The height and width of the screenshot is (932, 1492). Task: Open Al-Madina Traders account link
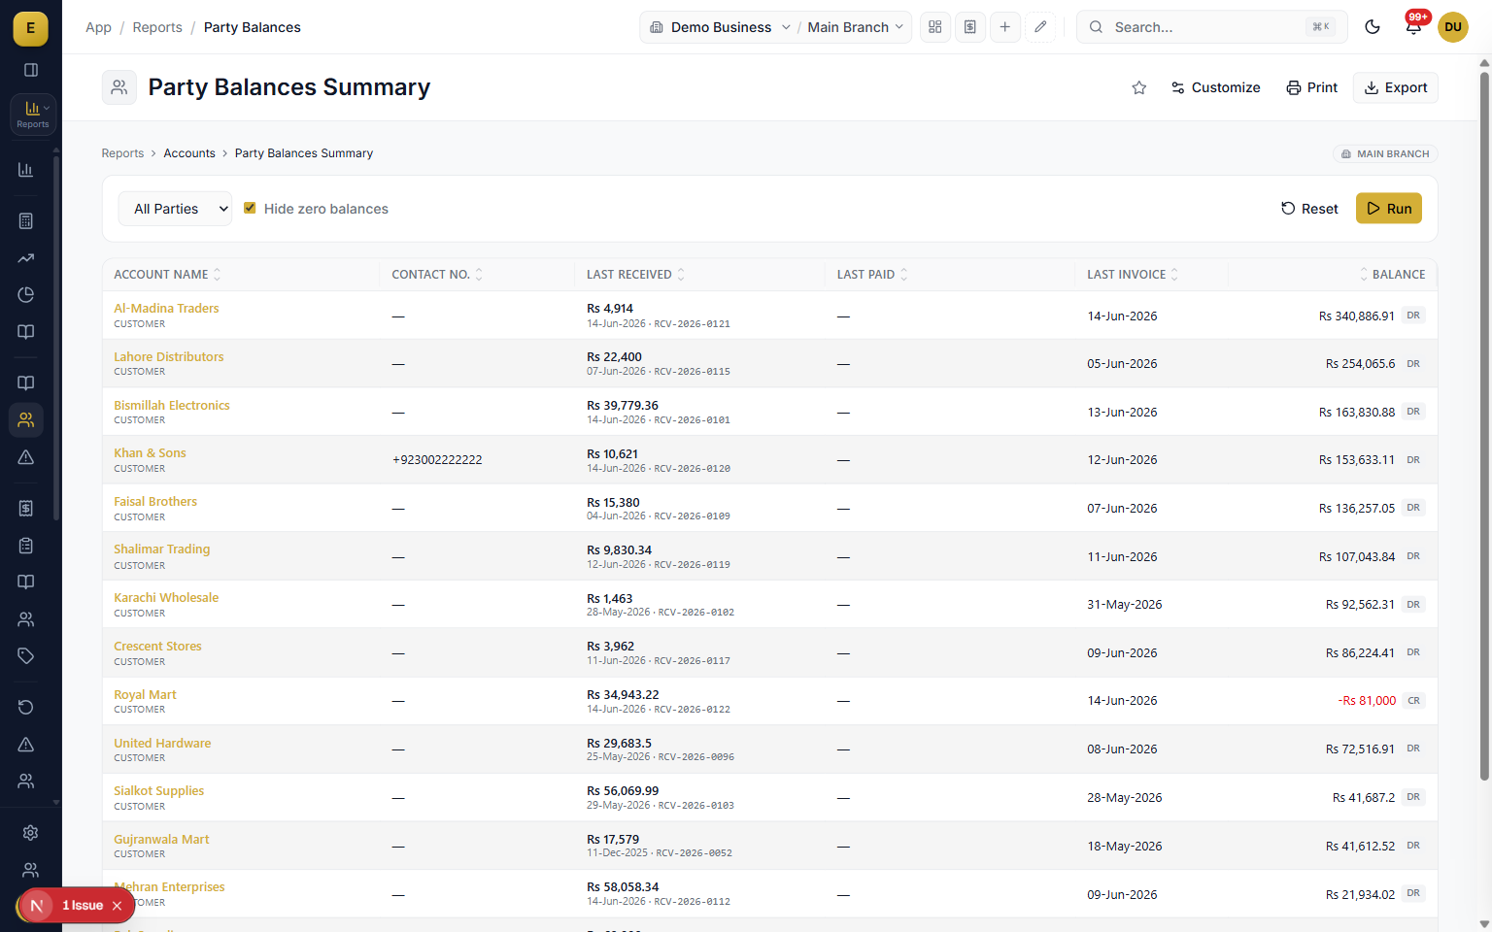(x=166, y=308)
